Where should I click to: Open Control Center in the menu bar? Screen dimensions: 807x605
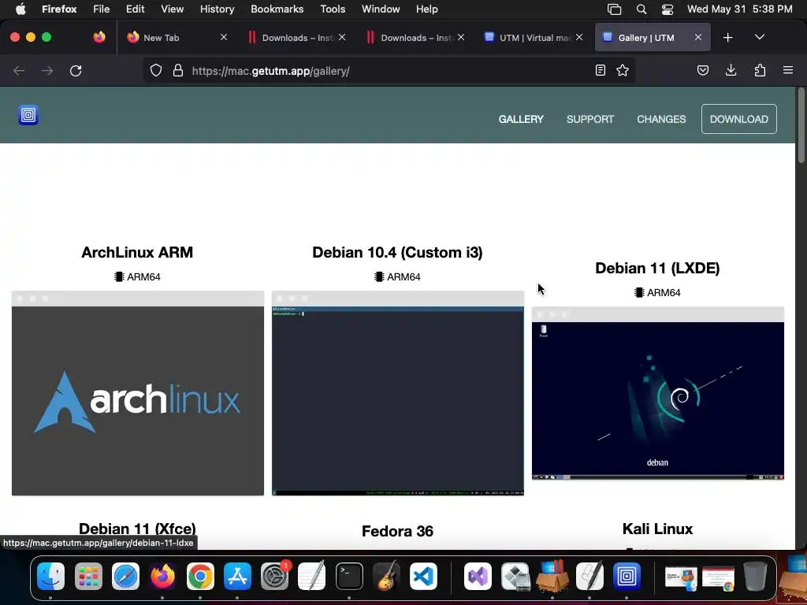click(x=668, y=9)
